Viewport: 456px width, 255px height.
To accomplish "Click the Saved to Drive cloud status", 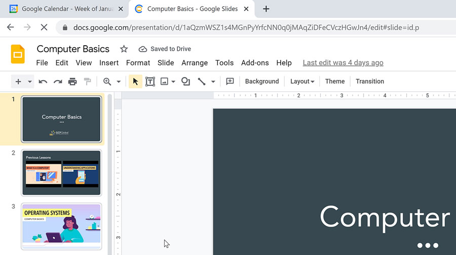I will 165,49.
